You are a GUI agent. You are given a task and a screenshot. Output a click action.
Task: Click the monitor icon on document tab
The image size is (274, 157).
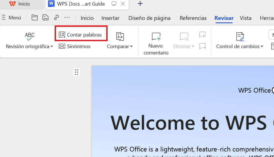pos(114,4)
